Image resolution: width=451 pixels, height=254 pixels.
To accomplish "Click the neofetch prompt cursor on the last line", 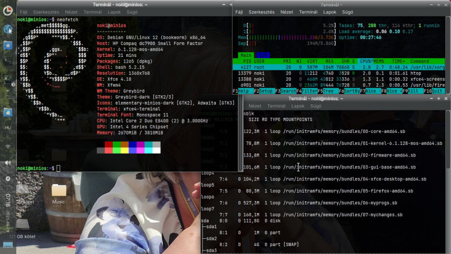I will click(x=59, y=168).
